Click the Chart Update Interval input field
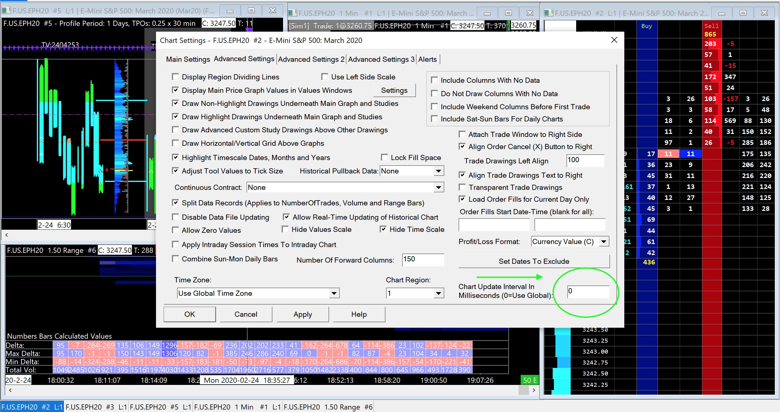 [x=588, y=292]
